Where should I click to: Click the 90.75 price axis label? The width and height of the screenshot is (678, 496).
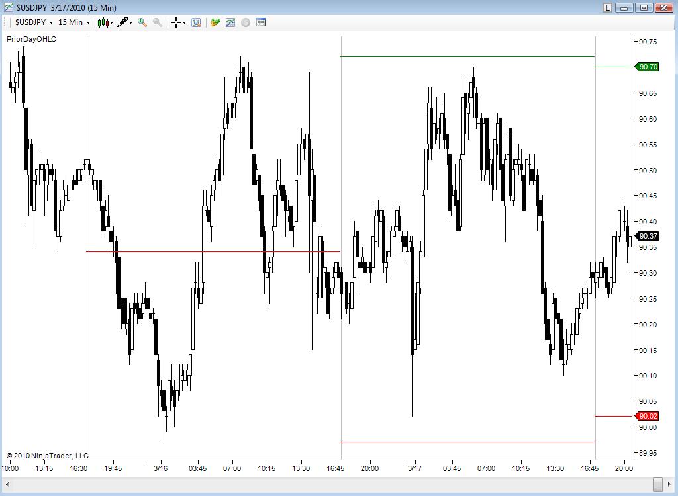[648, 42]
